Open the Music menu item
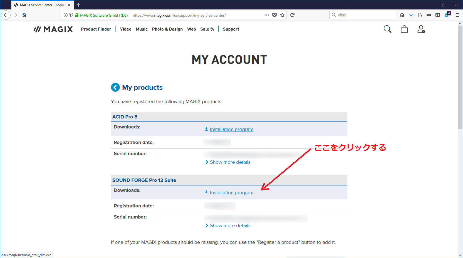 (142, 29)
